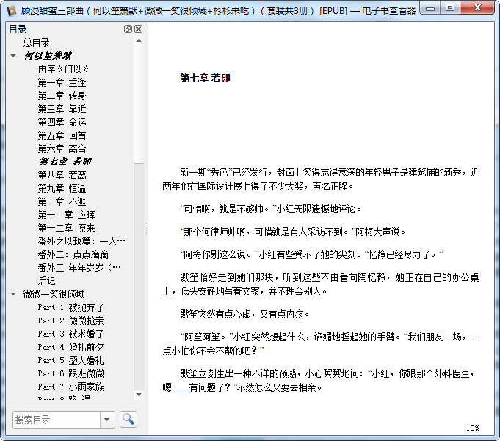
Task: Close the e-book viewer window
Action: [477, 8]
